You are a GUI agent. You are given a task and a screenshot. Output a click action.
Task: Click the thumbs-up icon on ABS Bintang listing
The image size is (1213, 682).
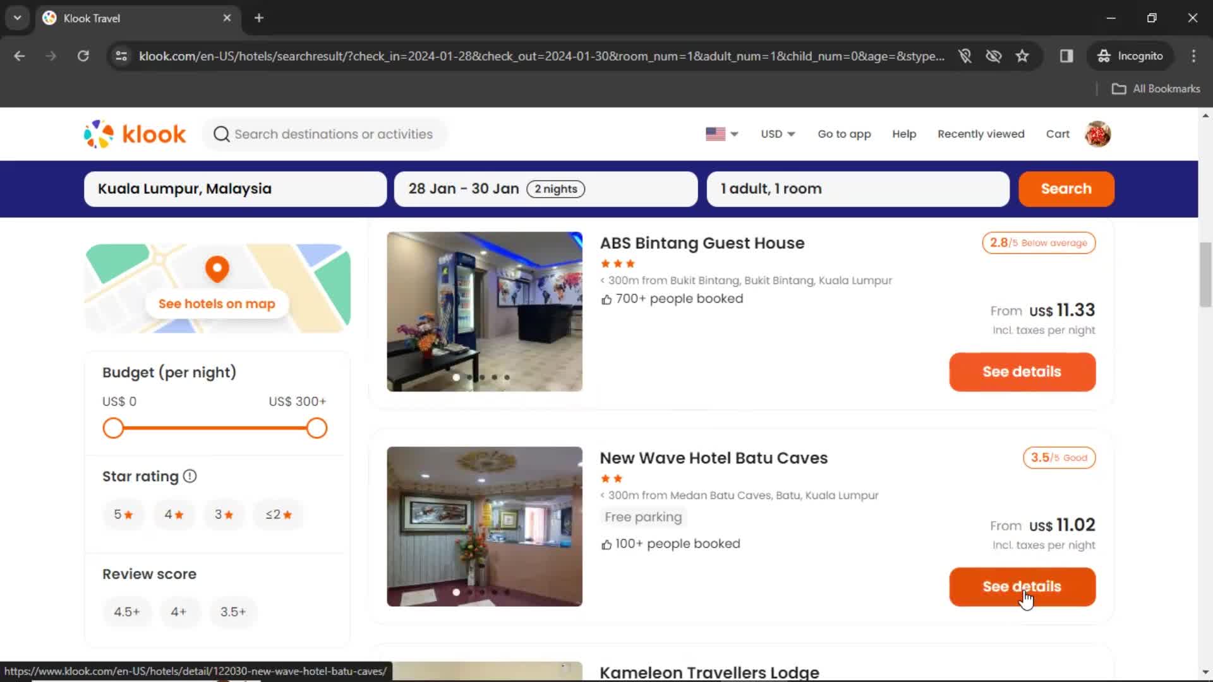pos(606,298)
